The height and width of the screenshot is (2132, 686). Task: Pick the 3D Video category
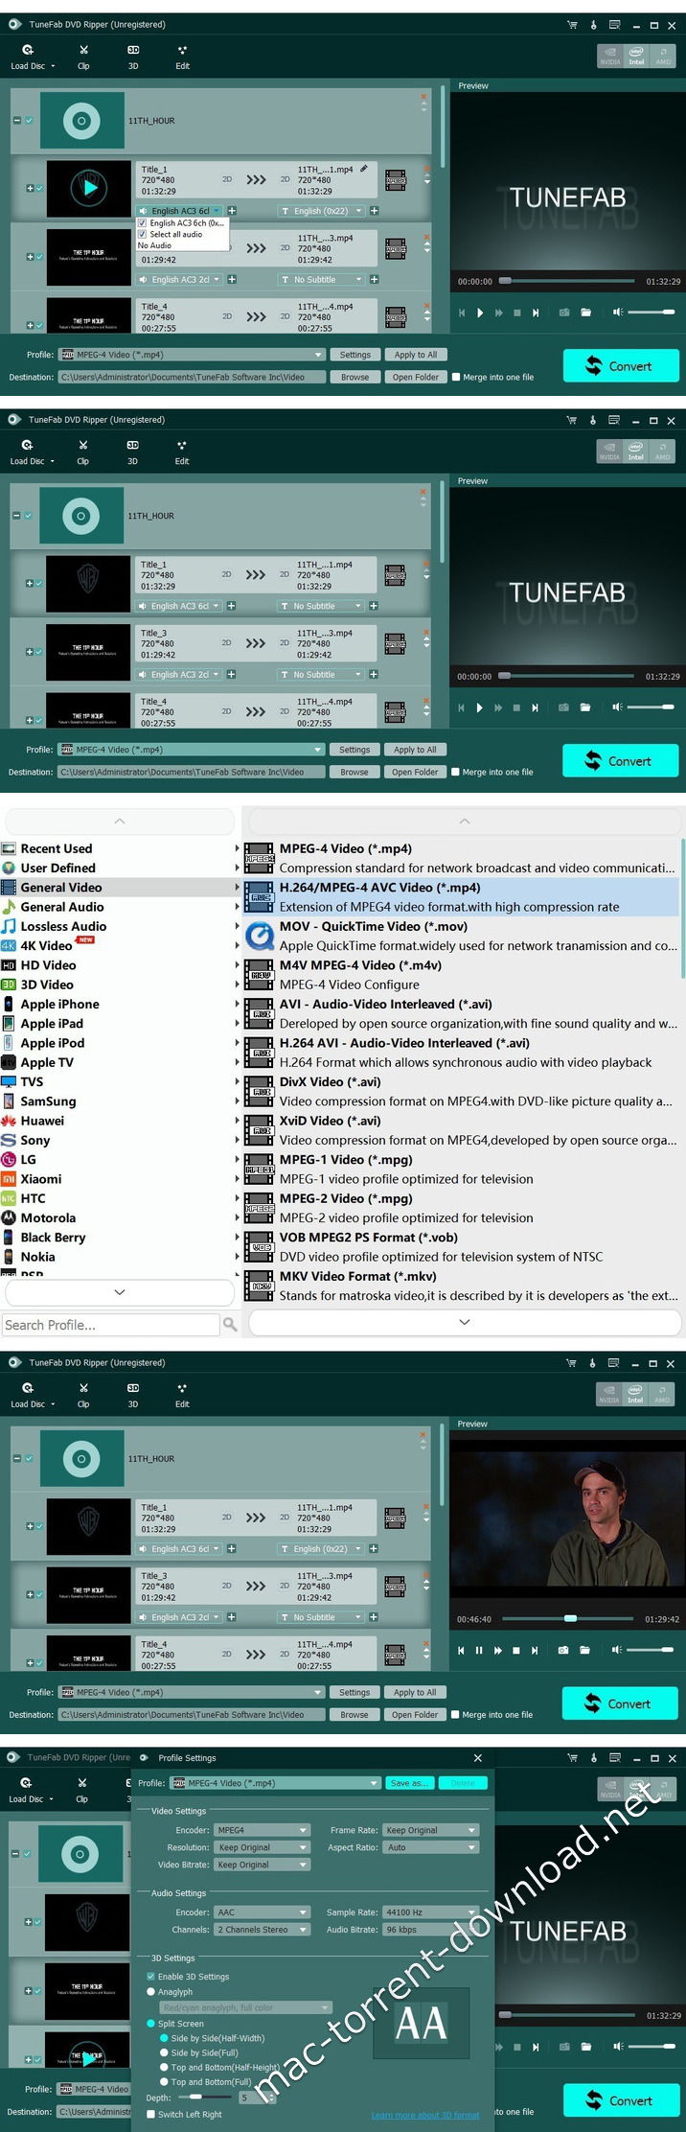46,985
